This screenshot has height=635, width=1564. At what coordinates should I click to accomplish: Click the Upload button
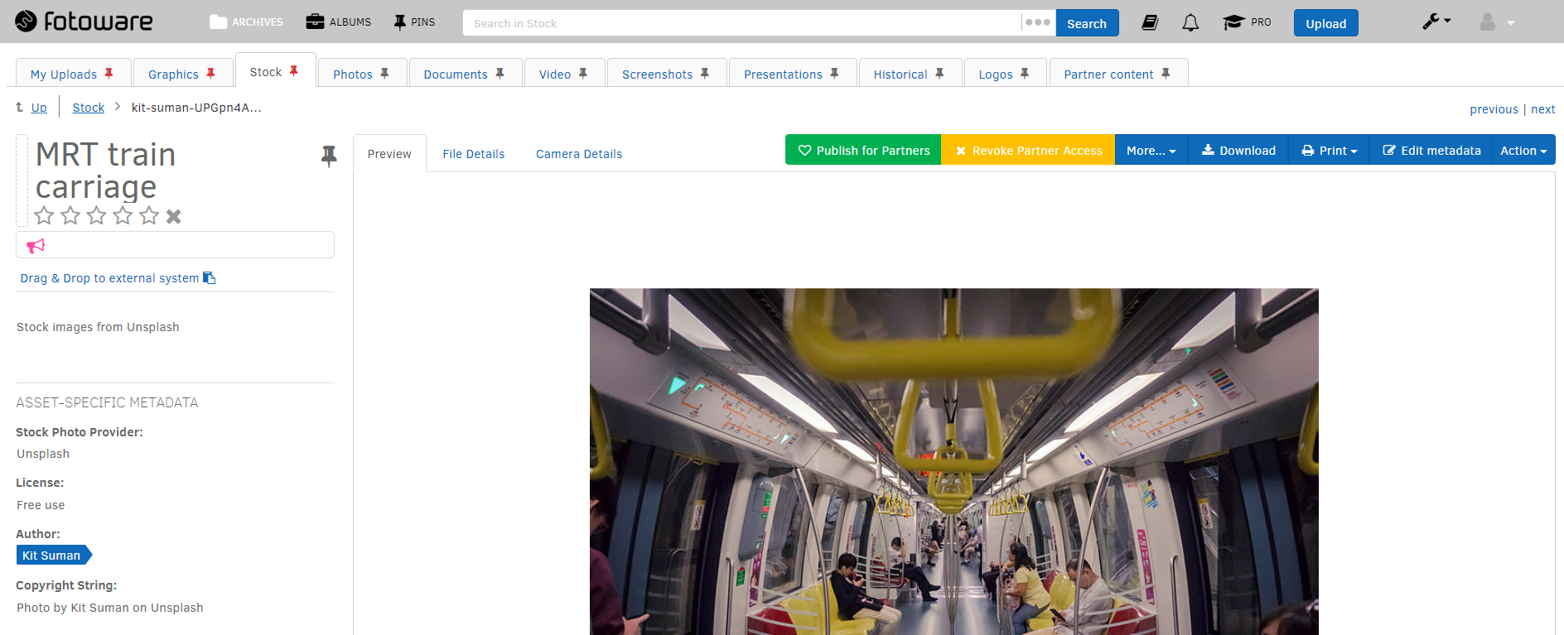point(1325,23)
